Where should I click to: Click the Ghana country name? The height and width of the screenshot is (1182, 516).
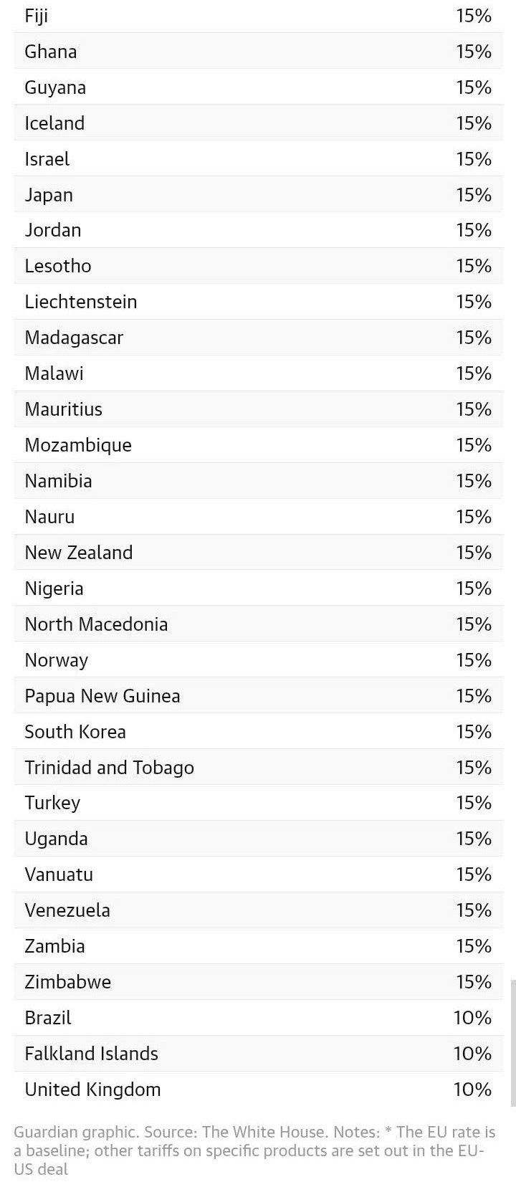click(51, 52)
